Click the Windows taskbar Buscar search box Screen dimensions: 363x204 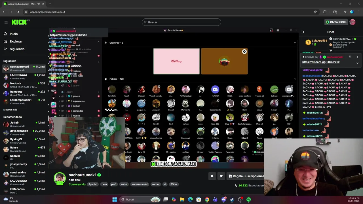(140, 199)
